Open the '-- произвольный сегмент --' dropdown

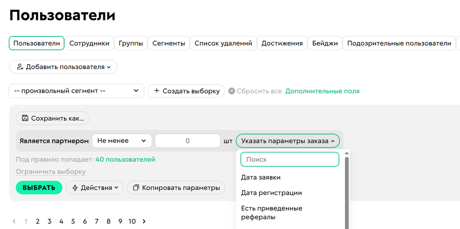77,91
